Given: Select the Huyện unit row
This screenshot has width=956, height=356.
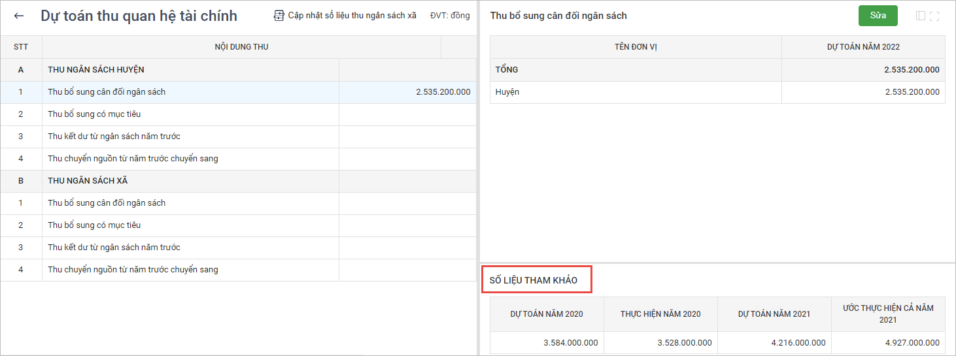Looking at the screenshot, I should coord(507,92).
